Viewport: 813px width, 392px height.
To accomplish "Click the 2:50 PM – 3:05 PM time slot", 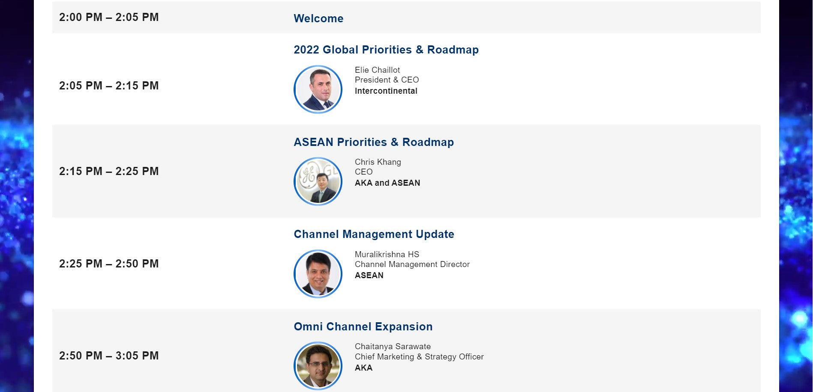I will click(109, 356).
